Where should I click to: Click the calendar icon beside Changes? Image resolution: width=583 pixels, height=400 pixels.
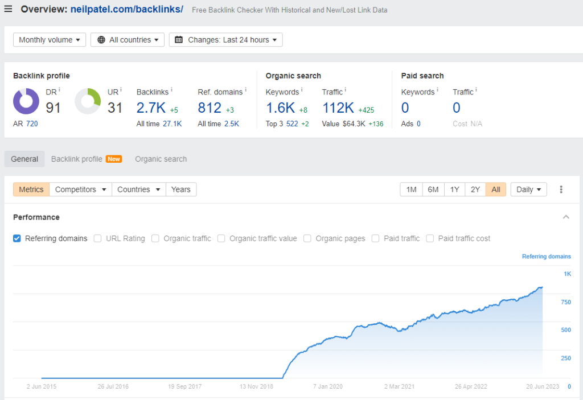pyautogui.click(x=179, y=40)
